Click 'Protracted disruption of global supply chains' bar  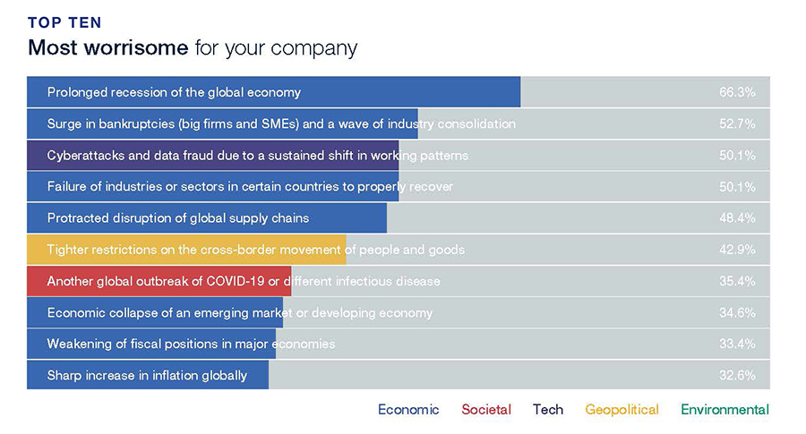207,218
